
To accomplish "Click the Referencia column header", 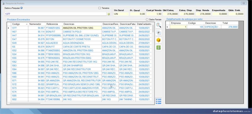I will click(54, 24).
